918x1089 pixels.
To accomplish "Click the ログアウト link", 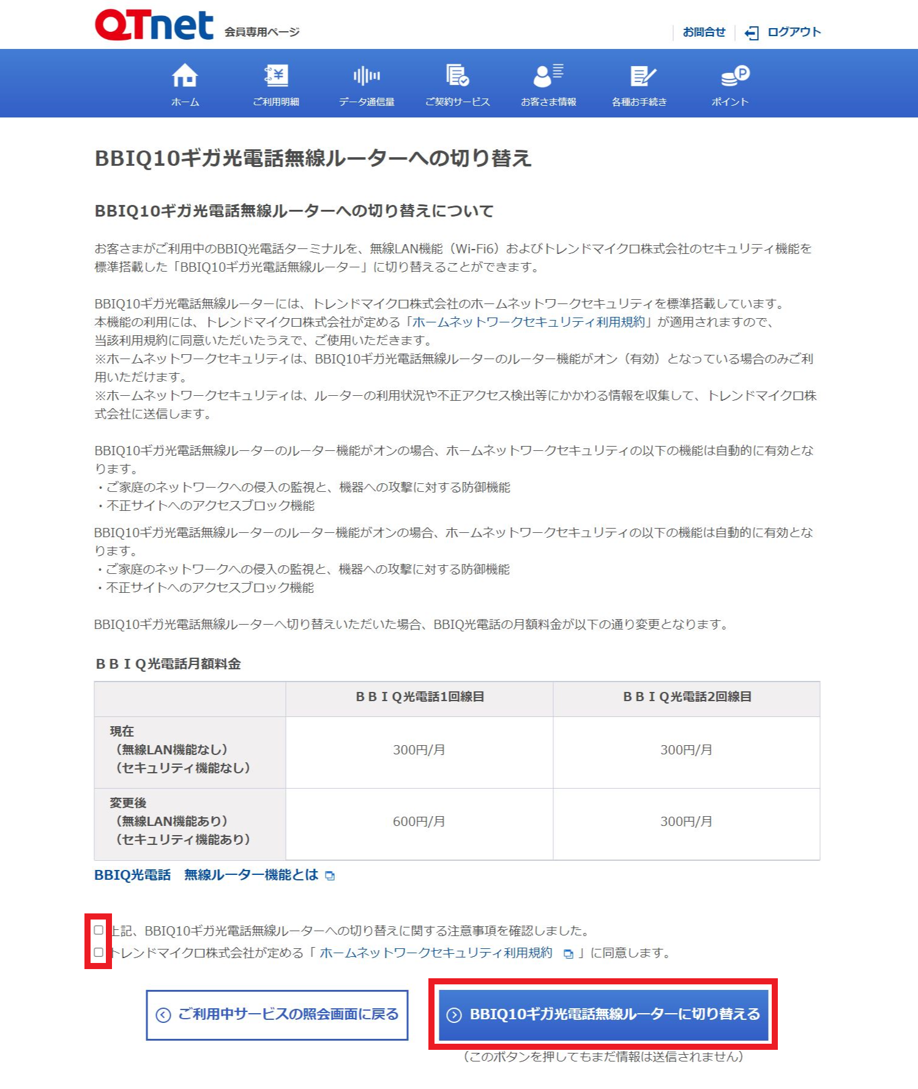I will 794,32.
